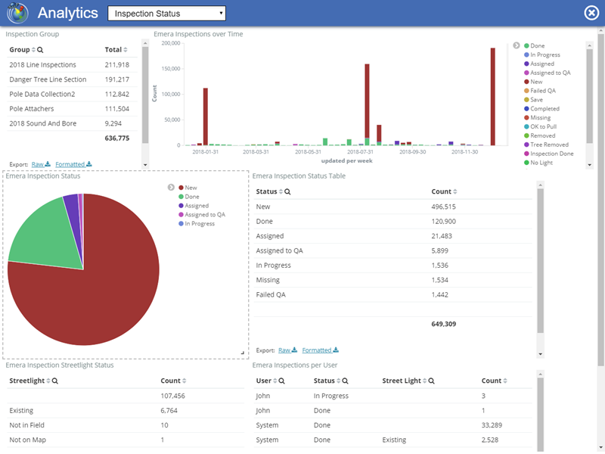Viewport: 605px width, 454px height.
Task: Select the 2018 Line Inspections row
Action: tap(72, 65)
